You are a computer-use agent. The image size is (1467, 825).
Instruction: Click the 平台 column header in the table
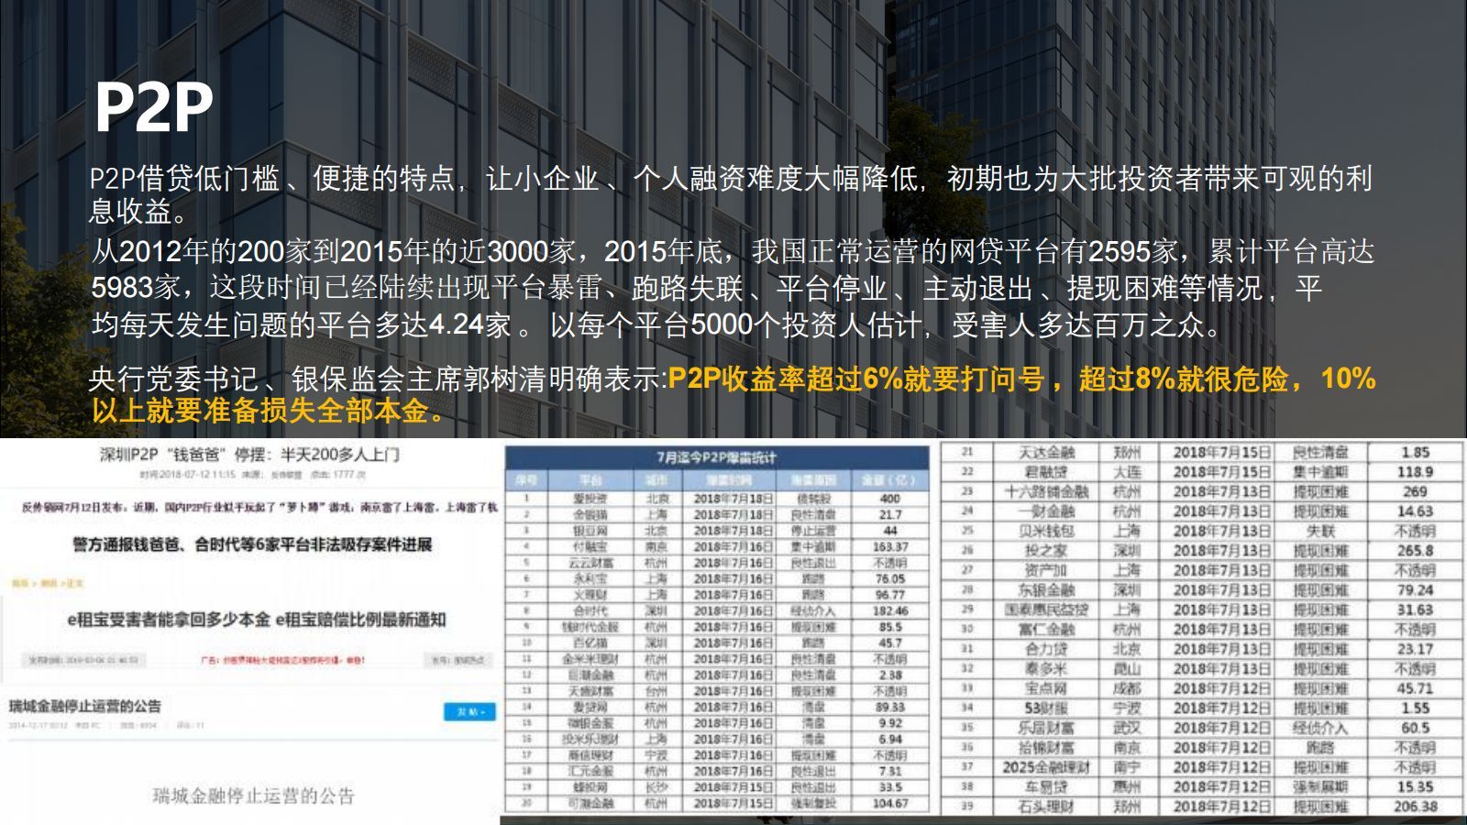[590, 480]
